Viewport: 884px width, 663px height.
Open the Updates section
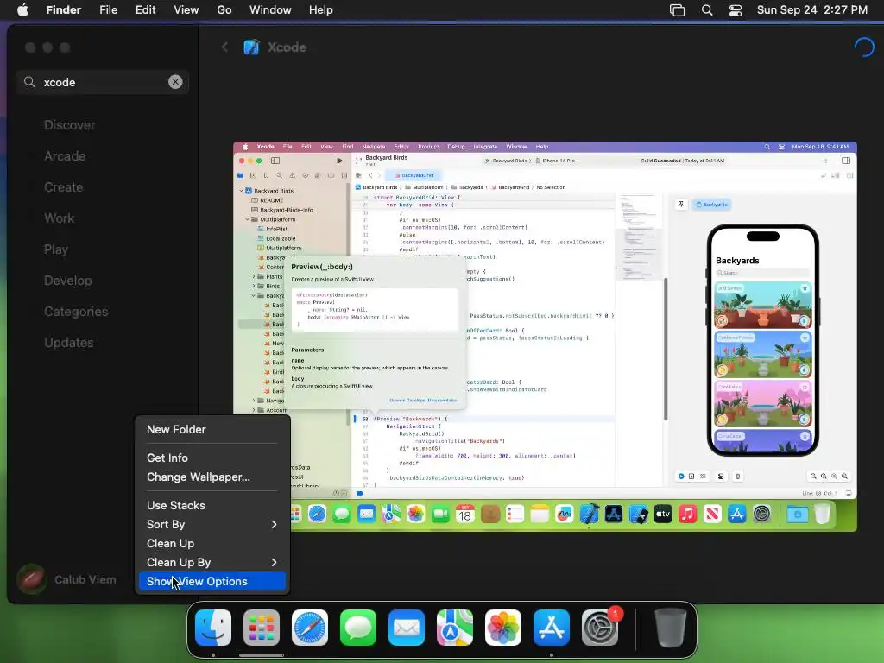tap(69, 342)
